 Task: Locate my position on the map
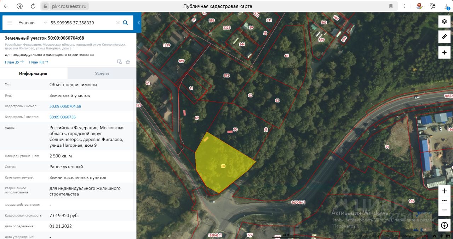point(445,52)
